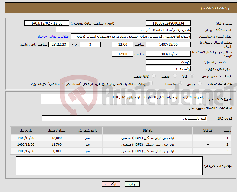Click the remaining time 23:22:33 field
Image resolution: width=237 pixels, height=192 pixels.
coord(59,44)
